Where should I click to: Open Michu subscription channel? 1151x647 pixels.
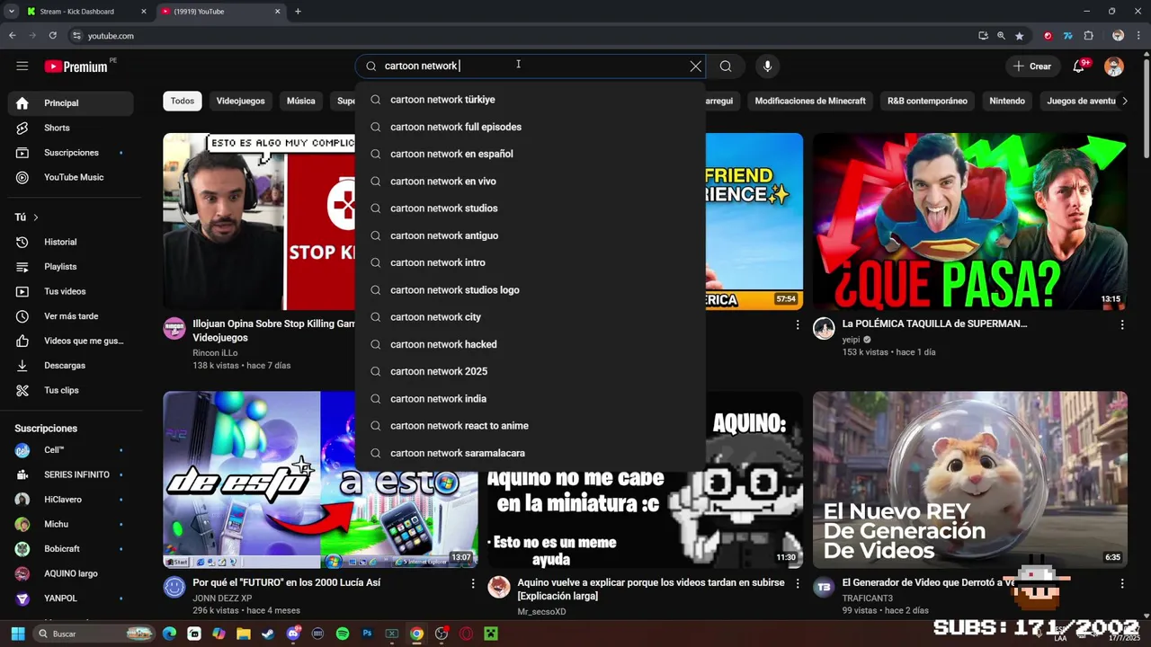70,524
